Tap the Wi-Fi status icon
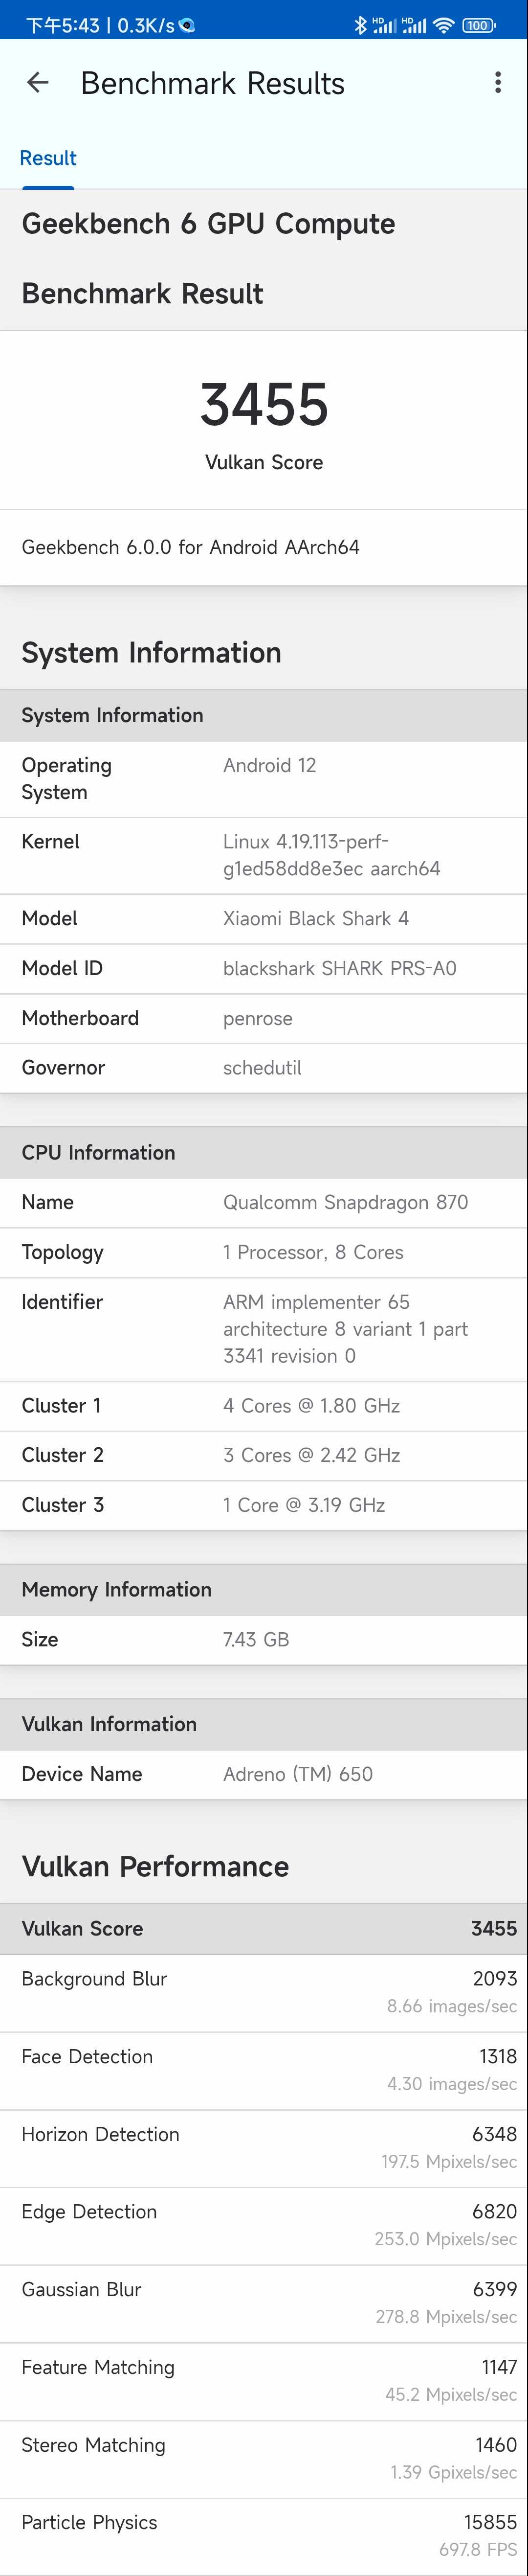The image size is (528, 2576). (x=443, y=25)
